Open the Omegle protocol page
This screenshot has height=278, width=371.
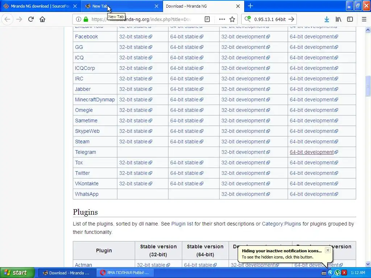point(84,110)
